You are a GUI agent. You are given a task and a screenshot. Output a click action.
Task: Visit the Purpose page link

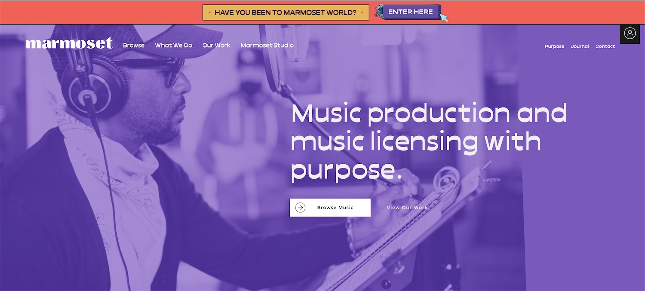tap(554, 46)
